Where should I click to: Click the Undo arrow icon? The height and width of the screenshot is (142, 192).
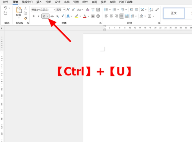pyautogui.click(x=5, y=8)
